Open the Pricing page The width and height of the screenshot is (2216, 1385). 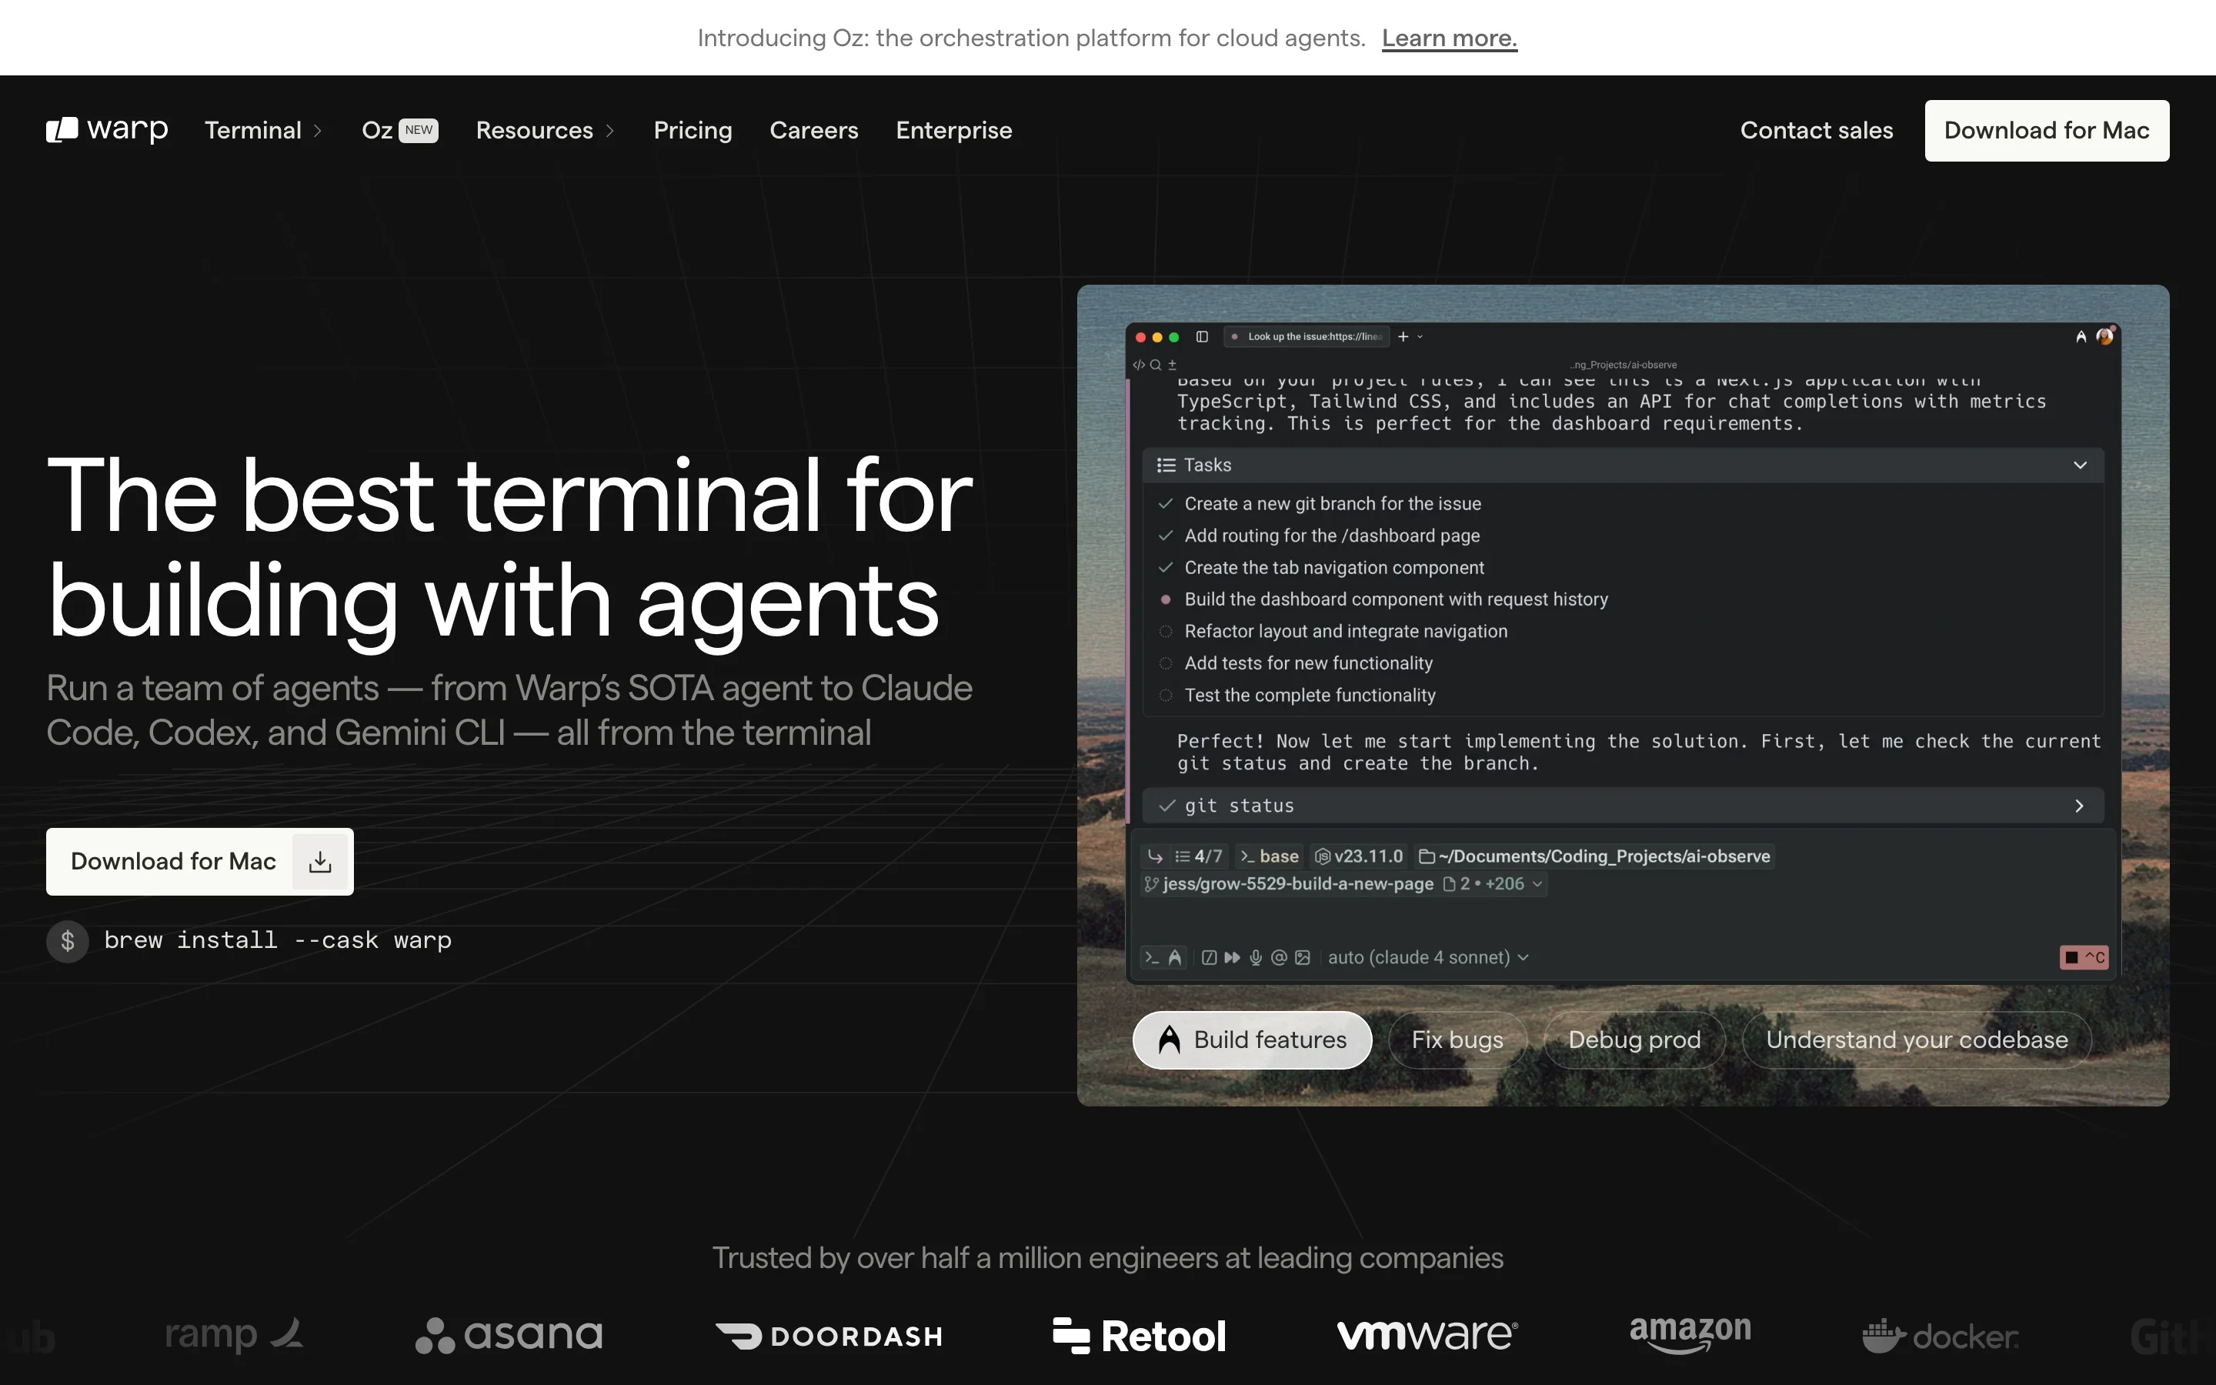692,130
